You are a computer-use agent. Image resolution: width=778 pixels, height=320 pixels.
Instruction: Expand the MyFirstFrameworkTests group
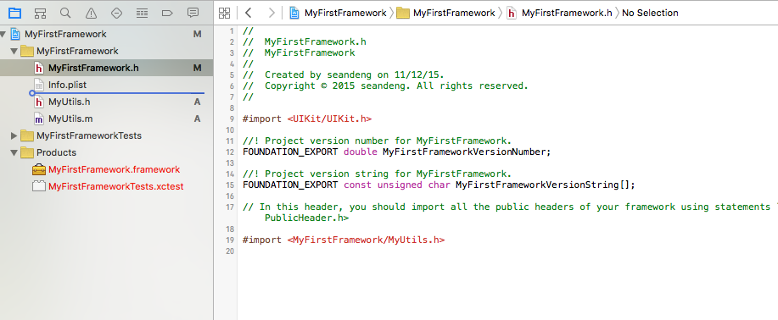pos(14,135)
